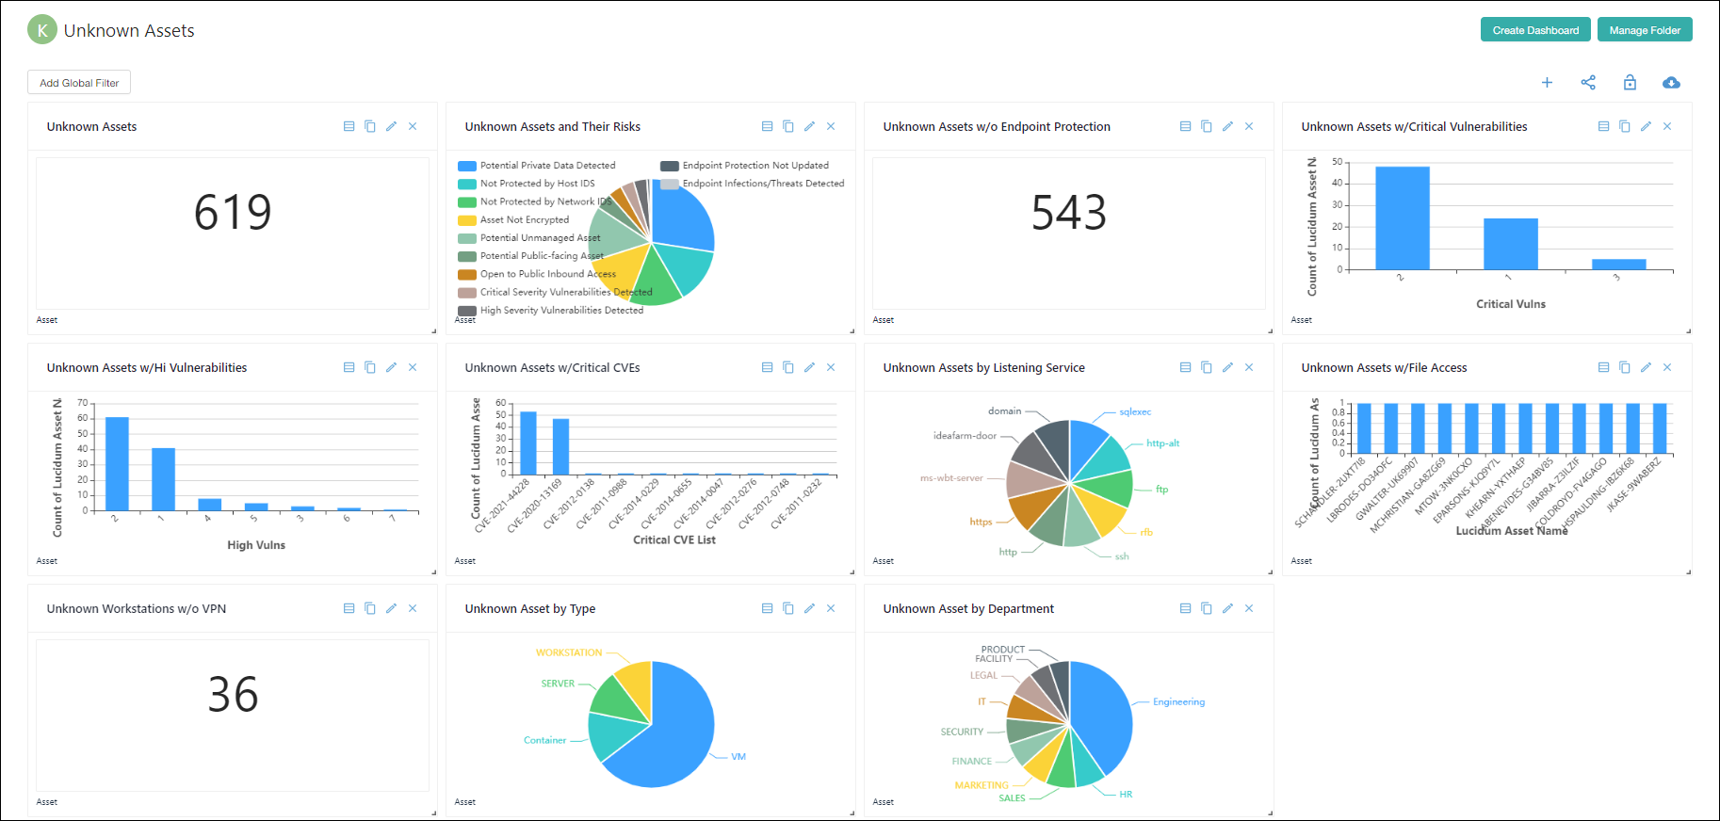Click the lock permissions icon

click(x=1630, y=83)
